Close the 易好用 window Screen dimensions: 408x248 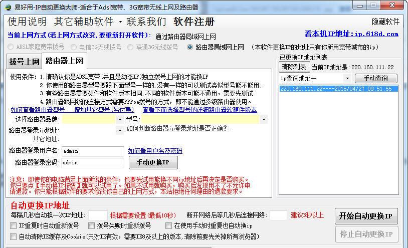[x=392, y=5]
